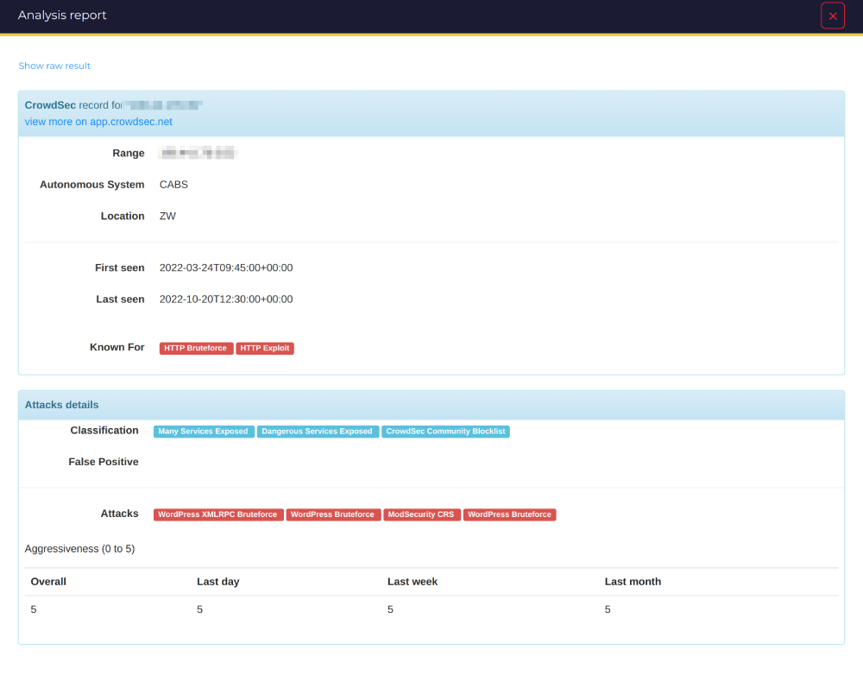Click the CrowdSec Community Blocklist tag
This screenshot has width=863, height=681.
445,432
